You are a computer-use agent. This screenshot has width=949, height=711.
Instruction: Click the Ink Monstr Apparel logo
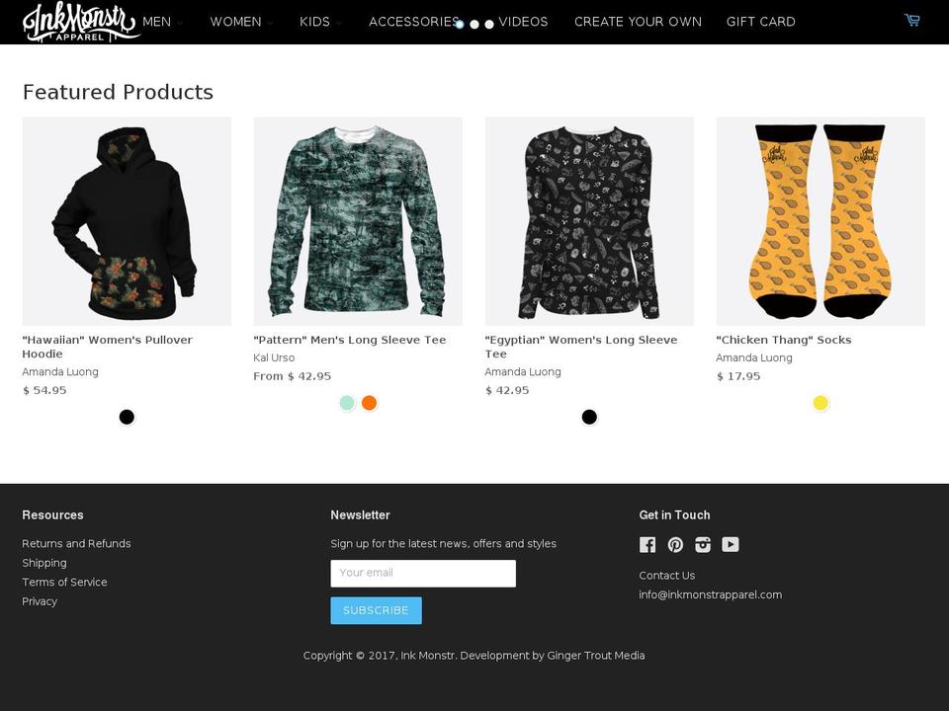(79, 22)
